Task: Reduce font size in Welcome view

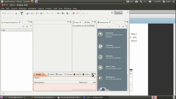Action: click(119, 27)
